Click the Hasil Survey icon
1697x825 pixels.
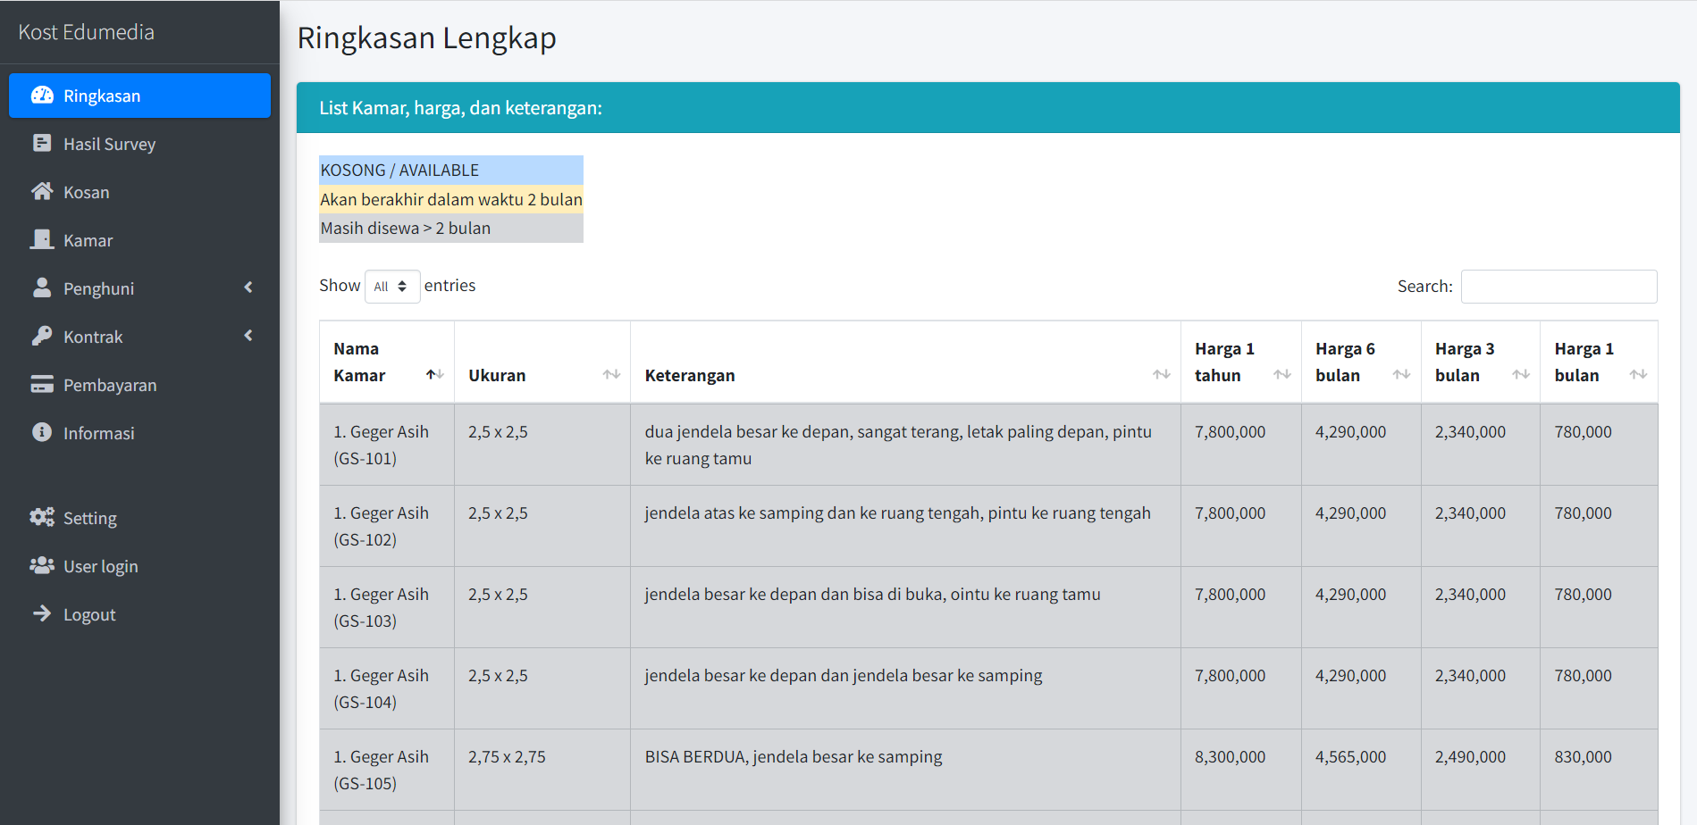click(x=42, y=144)
